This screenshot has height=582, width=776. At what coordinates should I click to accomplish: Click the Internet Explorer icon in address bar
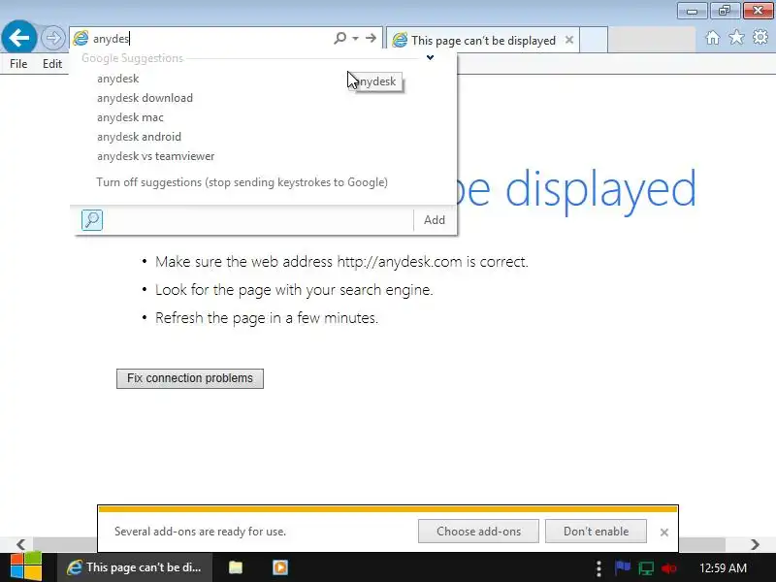coord(81,38)
